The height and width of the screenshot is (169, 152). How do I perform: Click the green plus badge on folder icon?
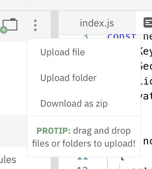coord(4,30)
